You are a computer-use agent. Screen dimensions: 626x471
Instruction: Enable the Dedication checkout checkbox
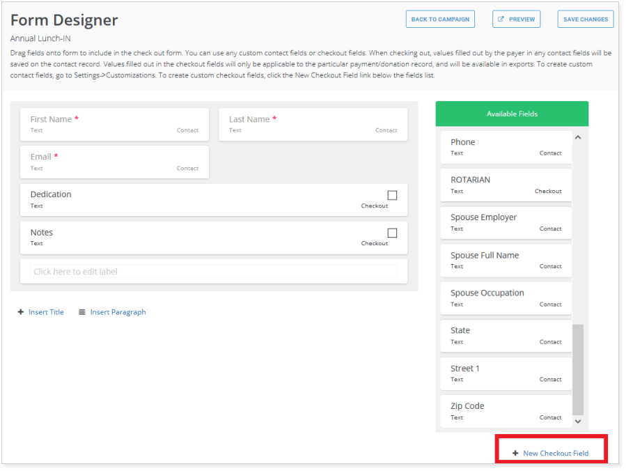click(392, 195)
